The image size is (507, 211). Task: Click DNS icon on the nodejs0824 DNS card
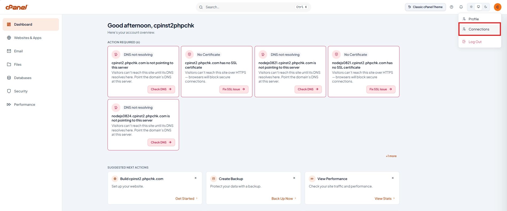(x=116, y=107)
